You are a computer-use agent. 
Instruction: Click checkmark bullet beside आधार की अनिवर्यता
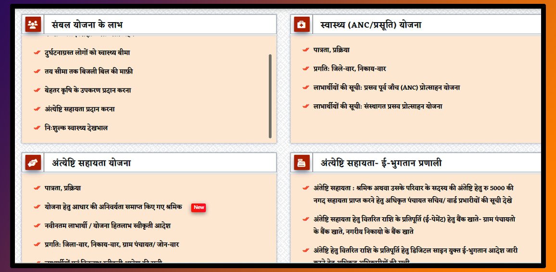(37, 207)
